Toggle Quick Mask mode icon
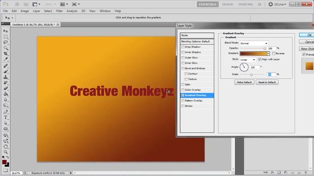This screenshot has height=176, width=314. coord(5,170)
